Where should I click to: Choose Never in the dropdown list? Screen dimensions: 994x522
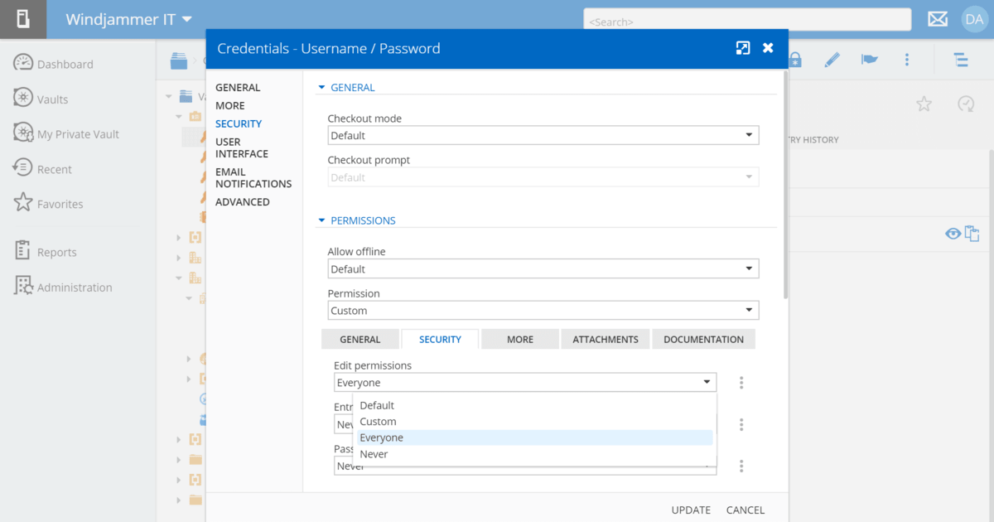(534, 454)
